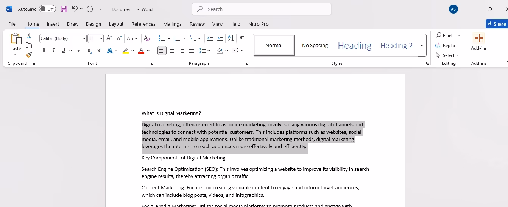Click the Share button

coord(497,24)
